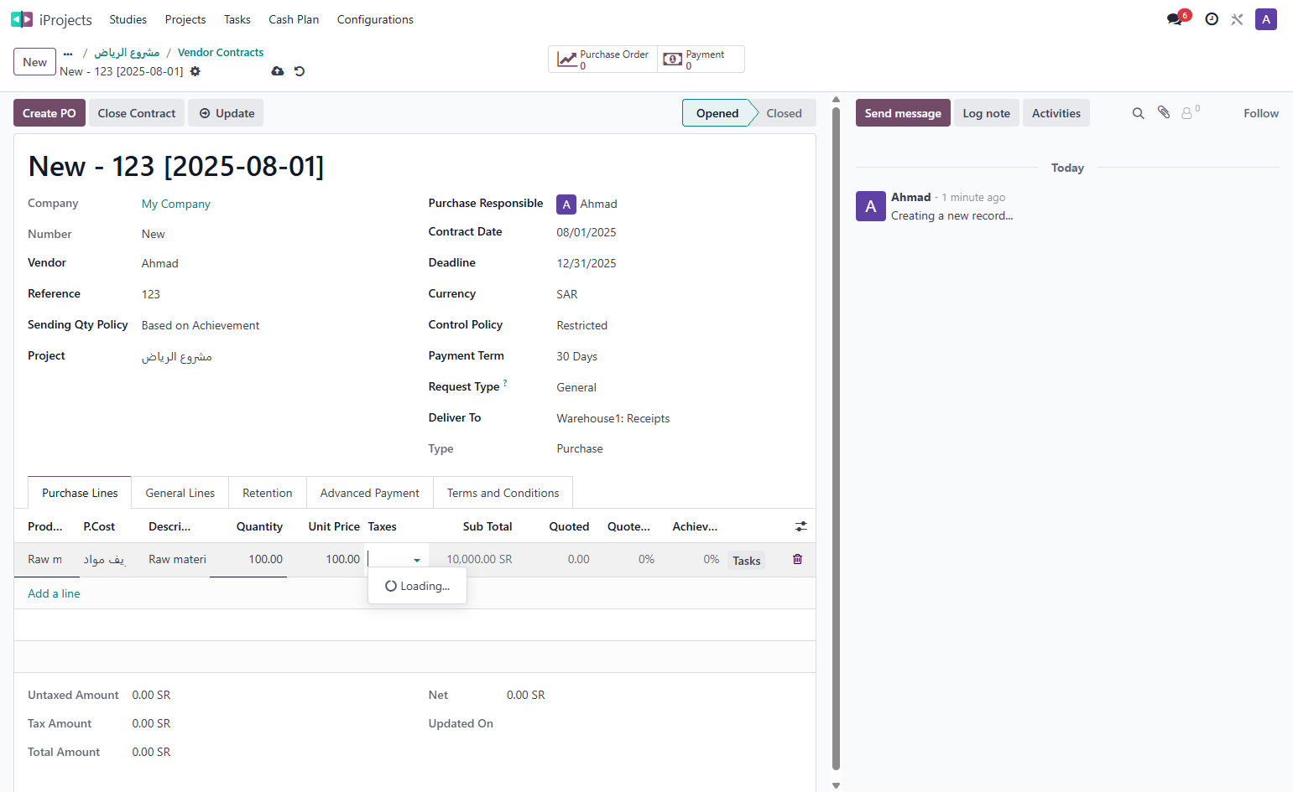This screenshot has width=1293, height=792.
Task: Open the Advanced Payment tab
Action: [370, 493]
